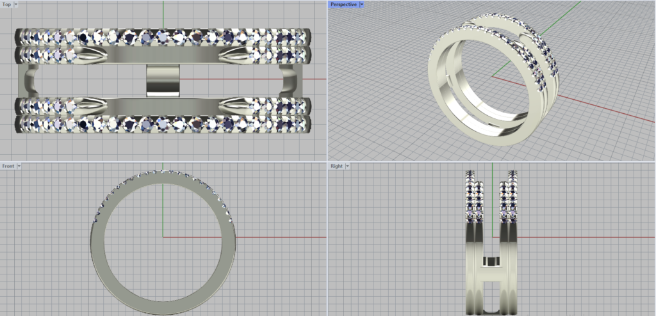The height and width of the screenshot is (316, 656).
Task: Click the Top viewport title label
Action: pos(6,4)
